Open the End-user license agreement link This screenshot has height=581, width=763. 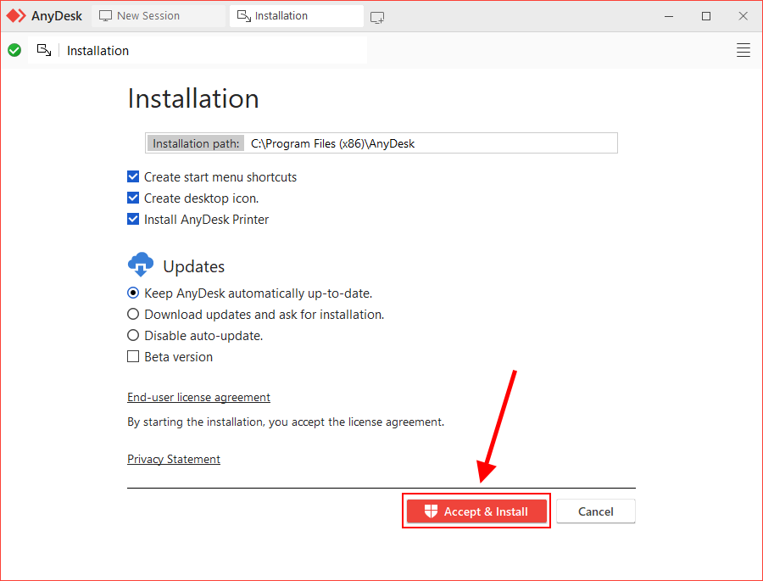coord(198,398)
